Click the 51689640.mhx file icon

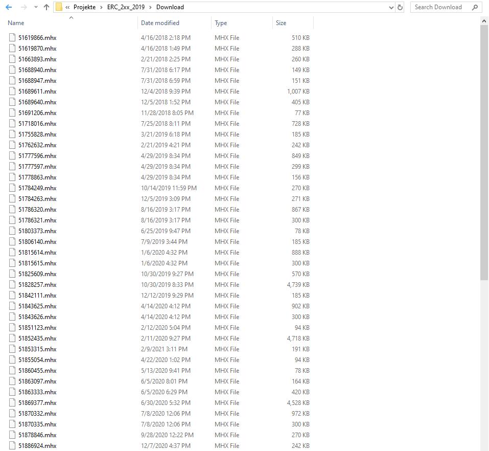(x=12, y=102)
